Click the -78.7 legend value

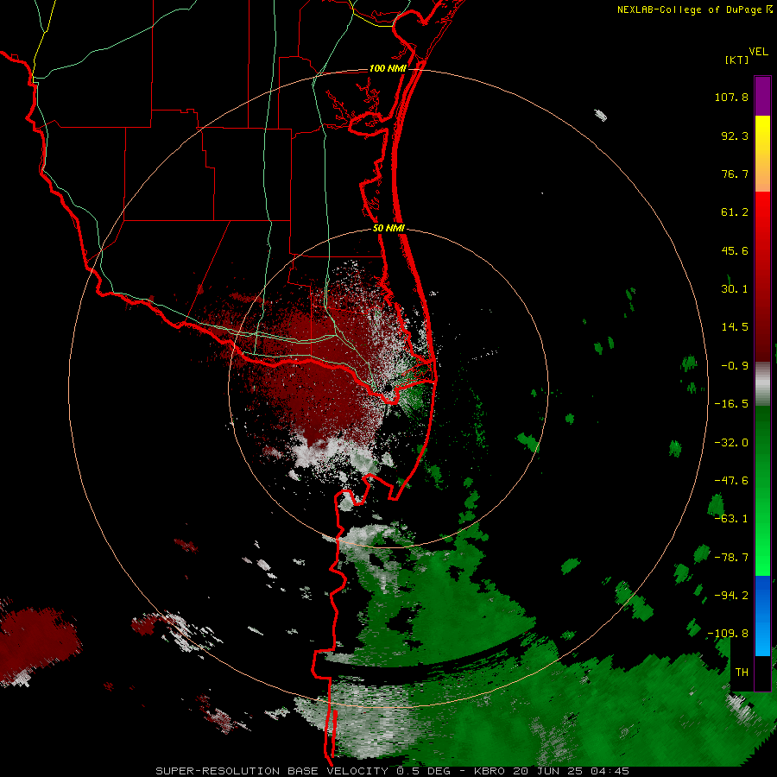coord(731,558)
